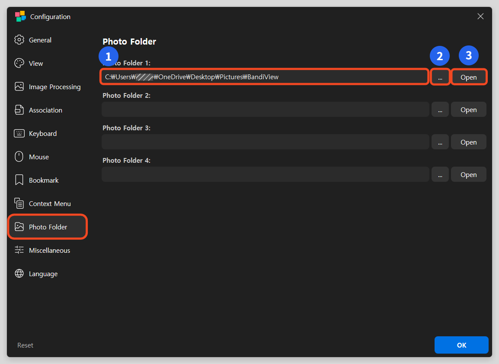Screen dimensions: 499x364
Task: Click the BandiView logo in title bar
Action: click(20, 16)
